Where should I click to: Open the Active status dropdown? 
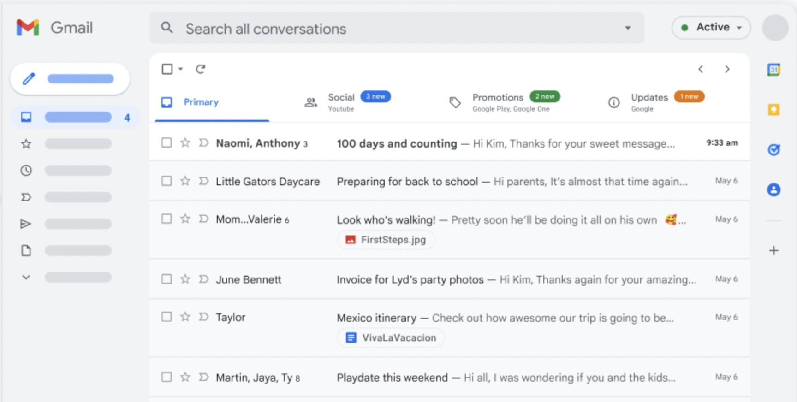coord(711,28)
